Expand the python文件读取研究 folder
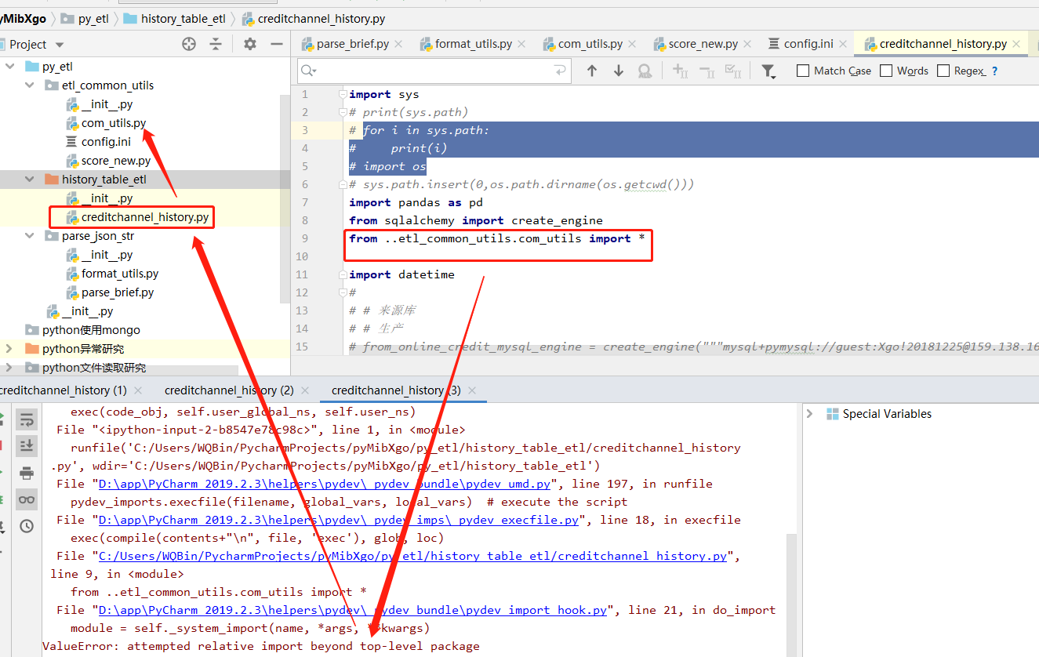The width and height of the screenshot is (1039, 657). pyautogui.click(x=10, y=368)
